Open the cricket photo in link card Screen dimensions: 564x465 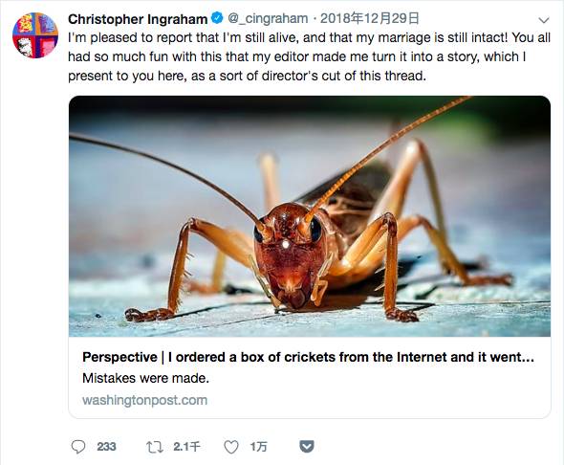[310, 216]
